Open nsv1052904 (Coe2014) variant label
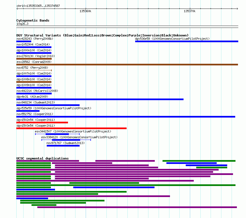 (33, 44)
